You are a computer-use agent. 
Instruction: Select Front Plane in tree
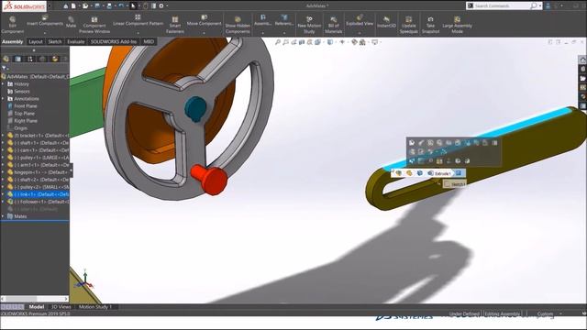(26, 106)
